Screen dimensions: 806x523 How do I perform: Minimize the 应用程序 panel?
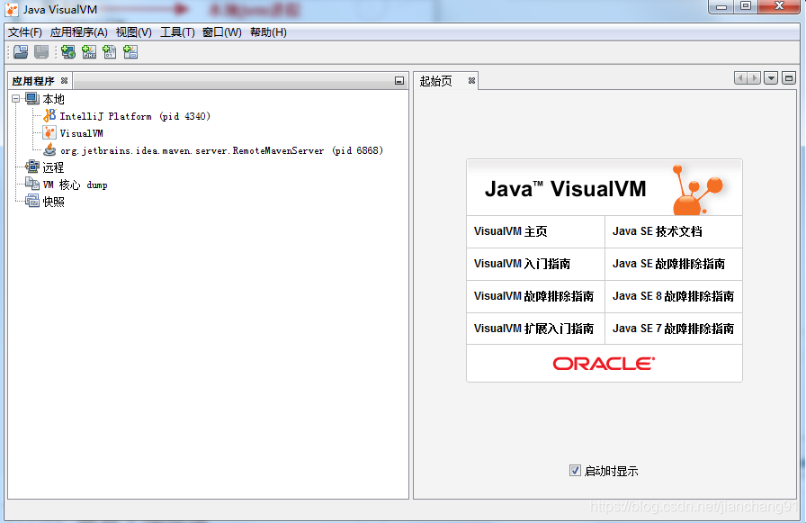coord(399,81)
